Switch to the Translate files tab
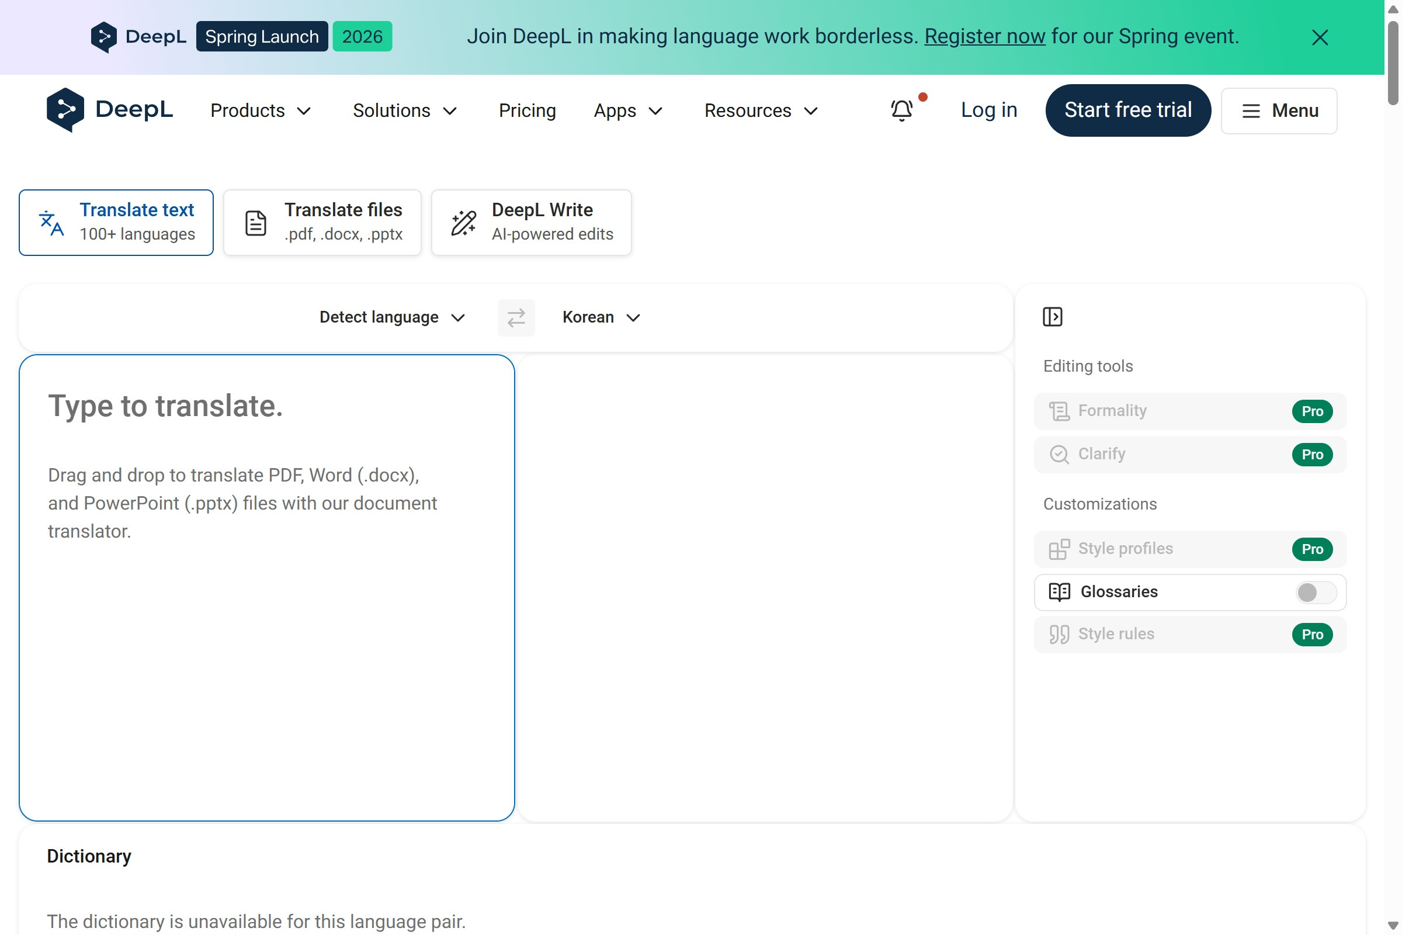The height and width of the screenshot is (935, 1402). 322,223
